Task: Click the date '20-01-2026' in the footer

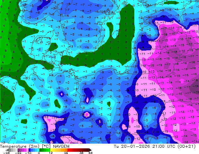Action: tap(136, 146)
